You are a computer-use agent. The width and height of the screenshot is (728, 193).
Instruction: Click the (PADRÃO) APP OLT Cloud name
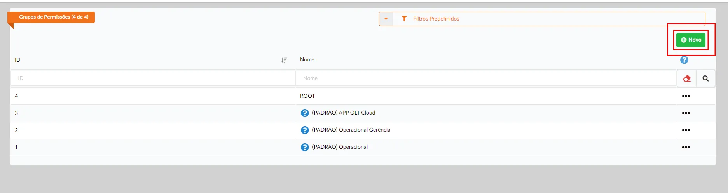tap(344, 113)
